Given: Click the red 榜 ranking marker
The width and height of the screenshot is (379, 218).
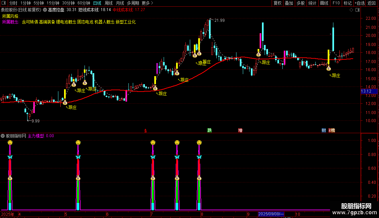Looking at the screenshot, I should pos(333,130).
